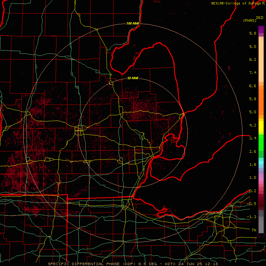Click the 5.8 value on the scale
266x266 pixels.
coord(253,99)
